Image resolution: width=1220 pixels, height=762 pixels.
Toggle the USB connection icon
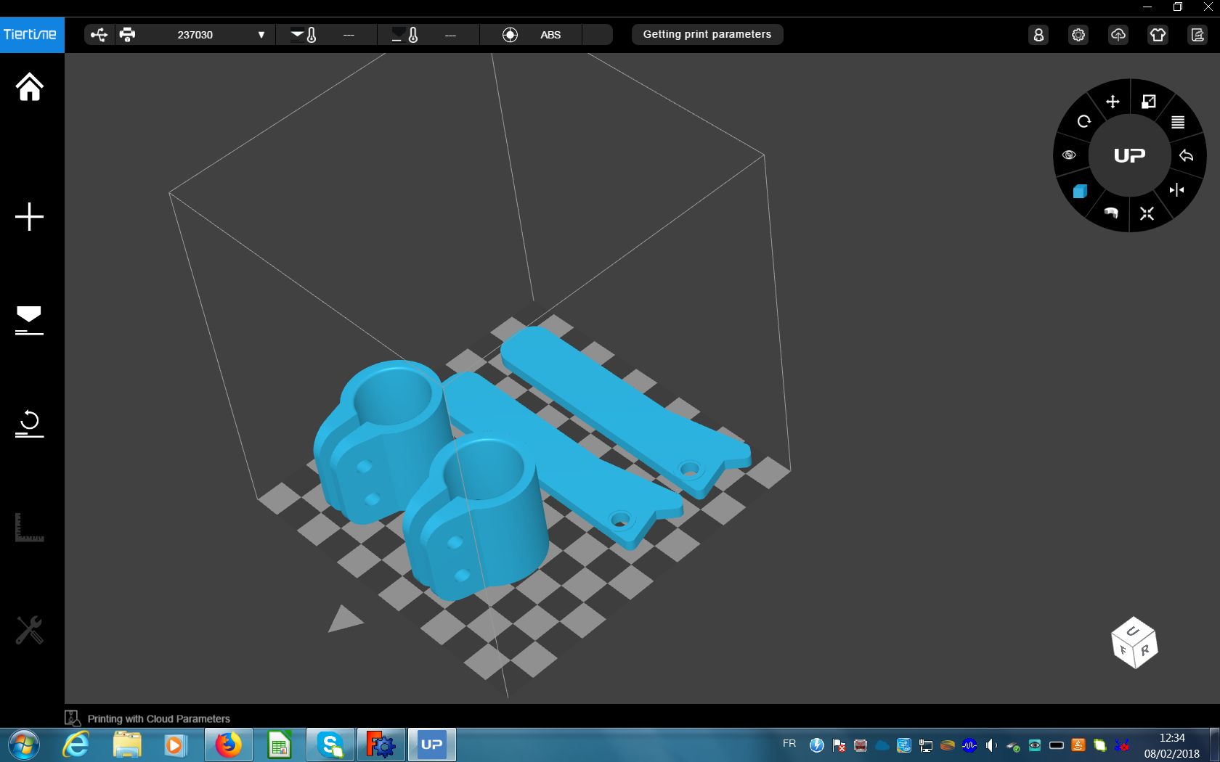pyautogui.click(x=99, y=35)
